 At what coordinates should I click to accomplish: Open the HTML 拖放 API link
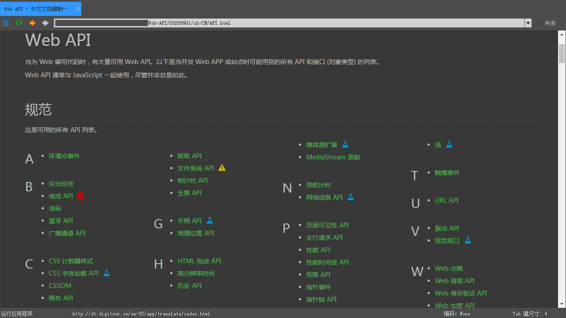coord(199,261)
